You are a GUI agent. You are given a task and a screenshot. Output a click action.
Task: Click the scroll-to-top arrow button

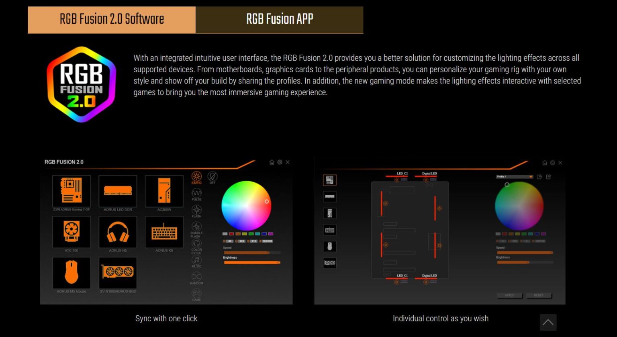548,322
